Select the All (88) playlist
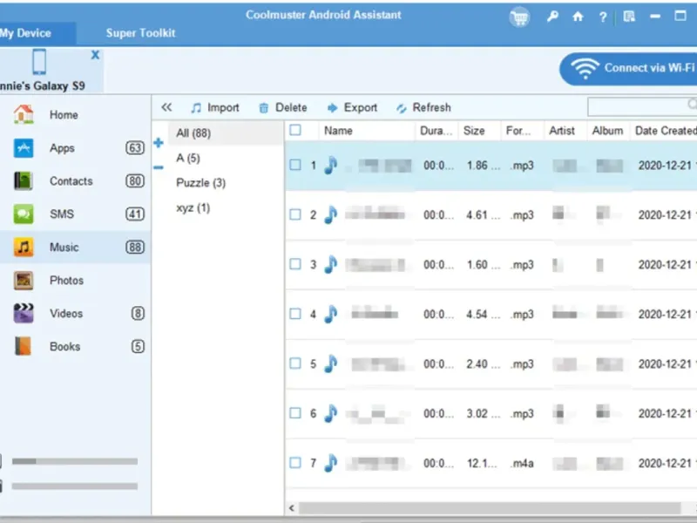Image resolution: width=697 pixels, height=523 pixels. coord(226,133)
